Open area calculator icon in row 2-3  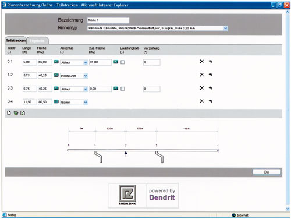[x=56, y=89]
